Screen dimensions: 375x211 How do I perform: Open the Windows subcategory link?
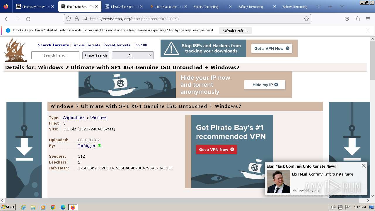click(99, 118)
